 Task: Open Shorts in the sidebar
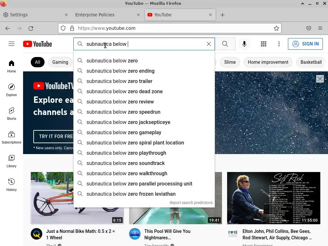12,114
